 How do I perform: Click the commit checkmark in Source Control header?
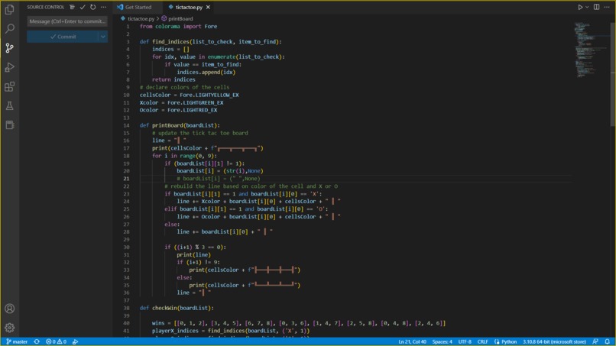coord(83,7)
